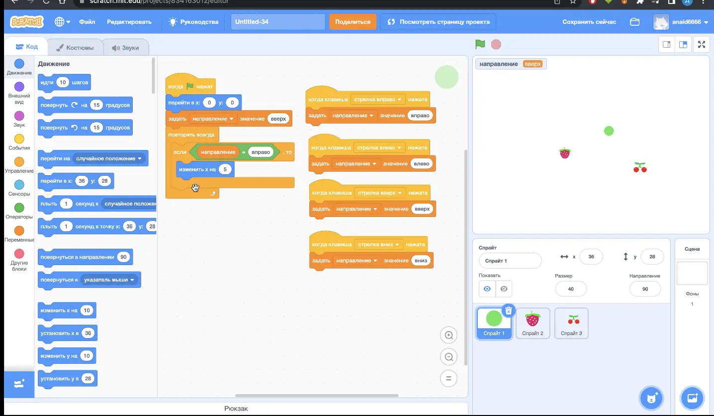Screen dimensions: 714x416
Task: Hide the sprite with the crossed-eye button
Action: [x=504, y=289]
